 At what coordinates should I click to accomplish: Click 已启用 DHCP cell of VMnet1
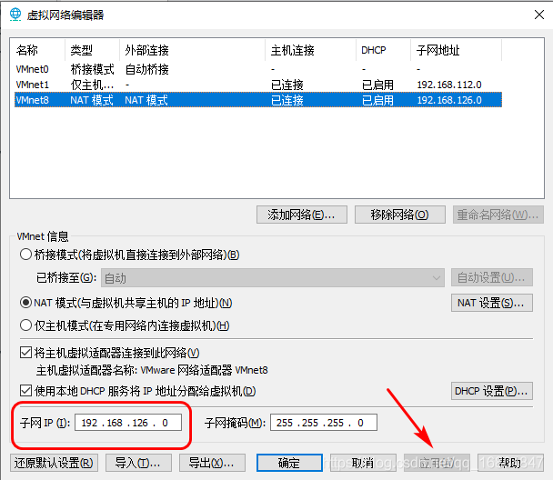coord(377,85)
